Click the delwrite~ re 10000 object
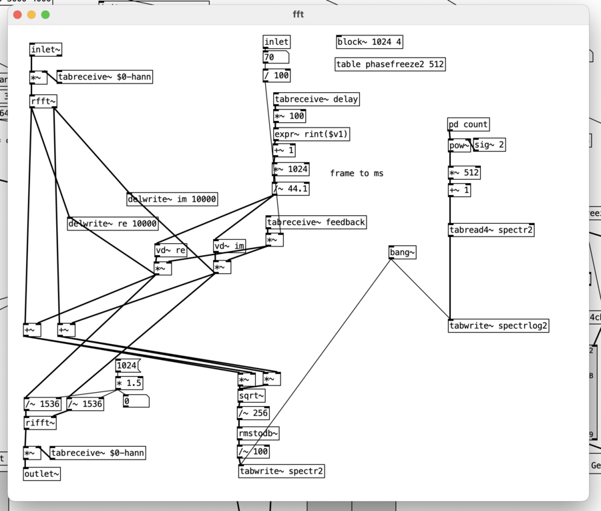 click(113, 224)
